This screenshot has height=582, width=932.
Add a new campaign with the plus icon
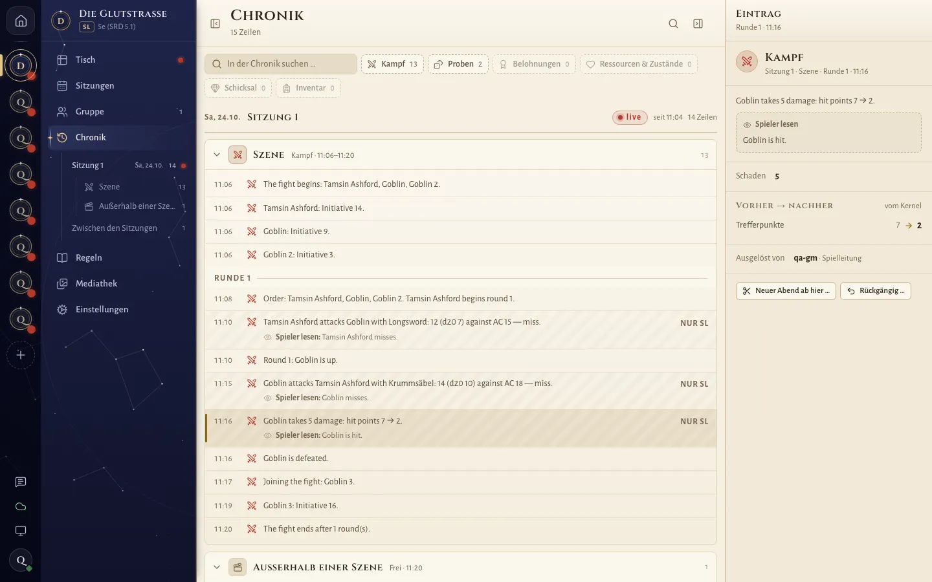[21, 355]
